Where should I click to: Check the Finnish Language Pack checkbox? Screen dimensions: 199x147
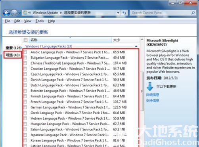[25, 96]
